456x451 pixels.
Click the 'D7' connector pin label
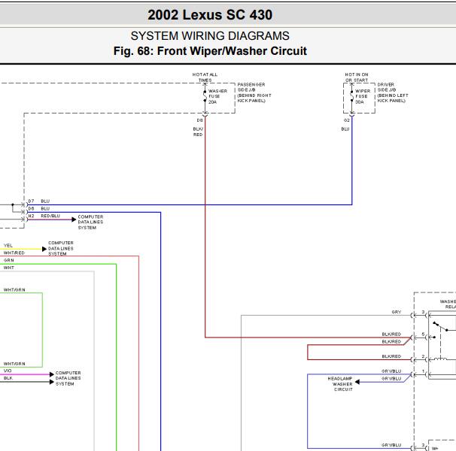coord(31,201)
